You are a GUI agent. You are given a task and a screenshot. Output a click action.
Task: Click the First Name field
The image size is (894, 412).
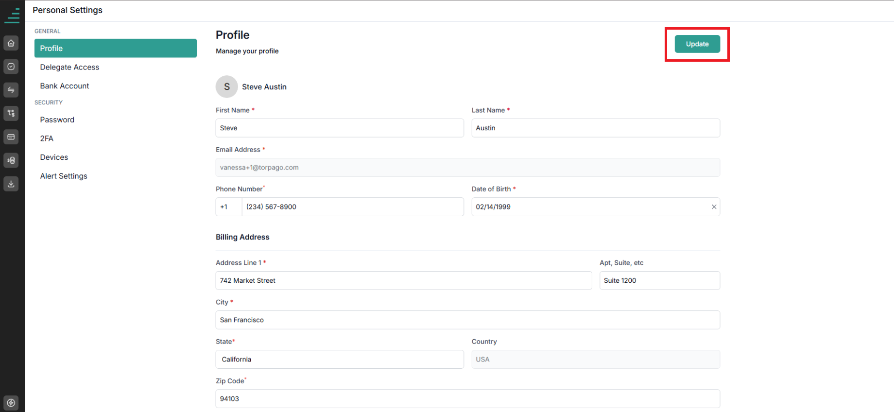(340, 128)
